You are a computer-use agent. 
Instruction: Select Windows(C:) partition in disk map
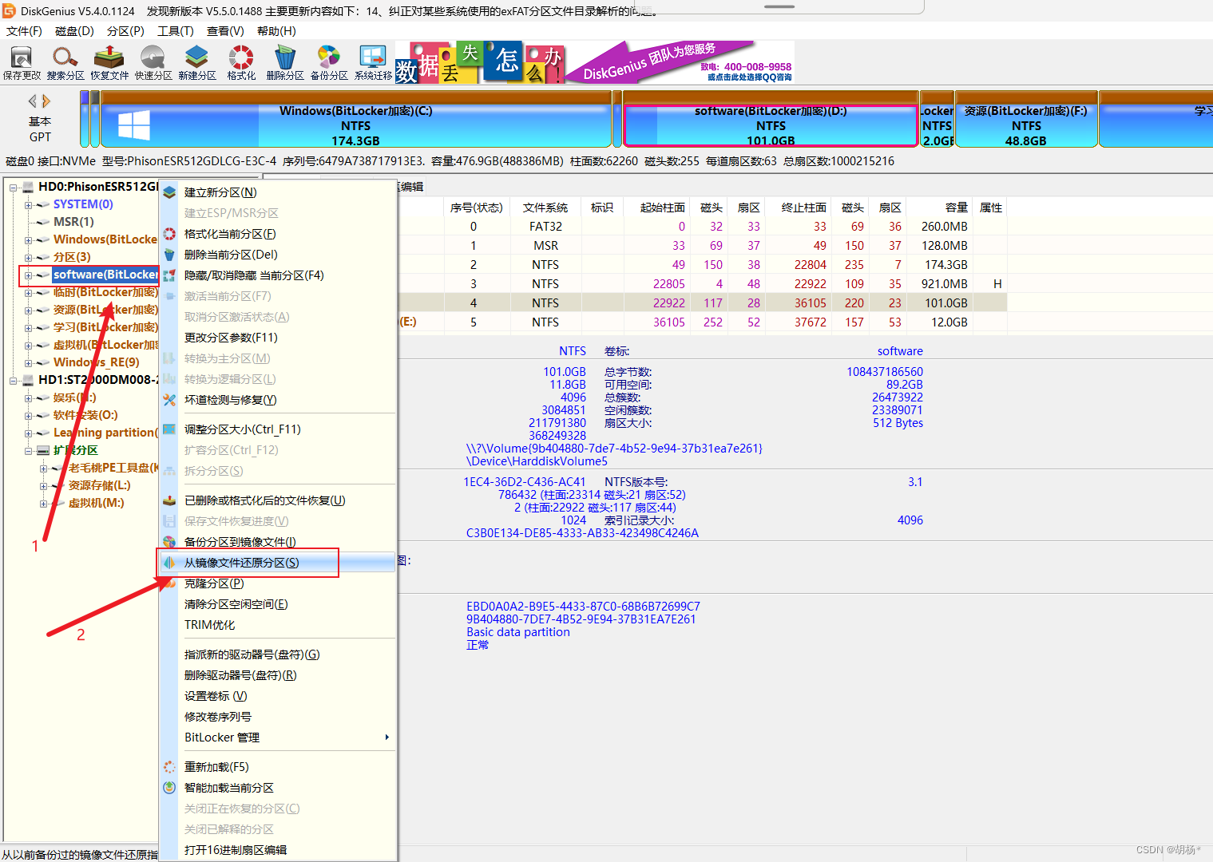(x=356, y=119)
